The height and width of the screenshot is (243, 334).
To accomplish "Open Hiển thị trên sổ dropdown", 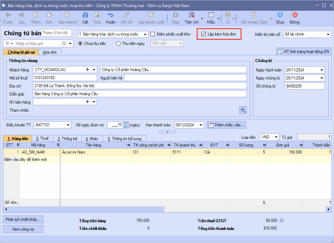I will [x=328, y=34].
